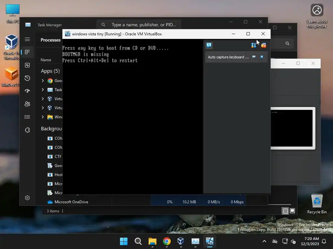This screenshot has height=249, width=333.
Task: Switch File Explorer to details view
Action: 286,211
